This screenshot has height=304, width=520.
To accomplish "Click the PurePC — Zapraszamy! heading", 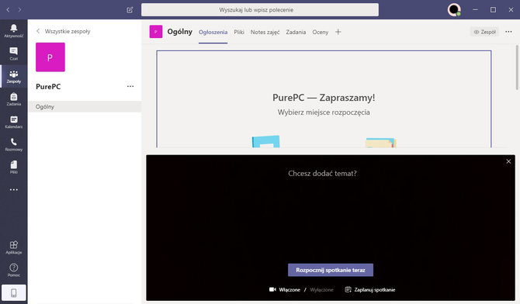I will 324,98.
